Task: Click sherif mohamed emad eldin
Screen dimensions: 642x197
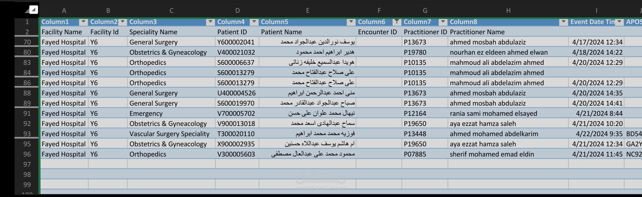Action: pos(508,154)
